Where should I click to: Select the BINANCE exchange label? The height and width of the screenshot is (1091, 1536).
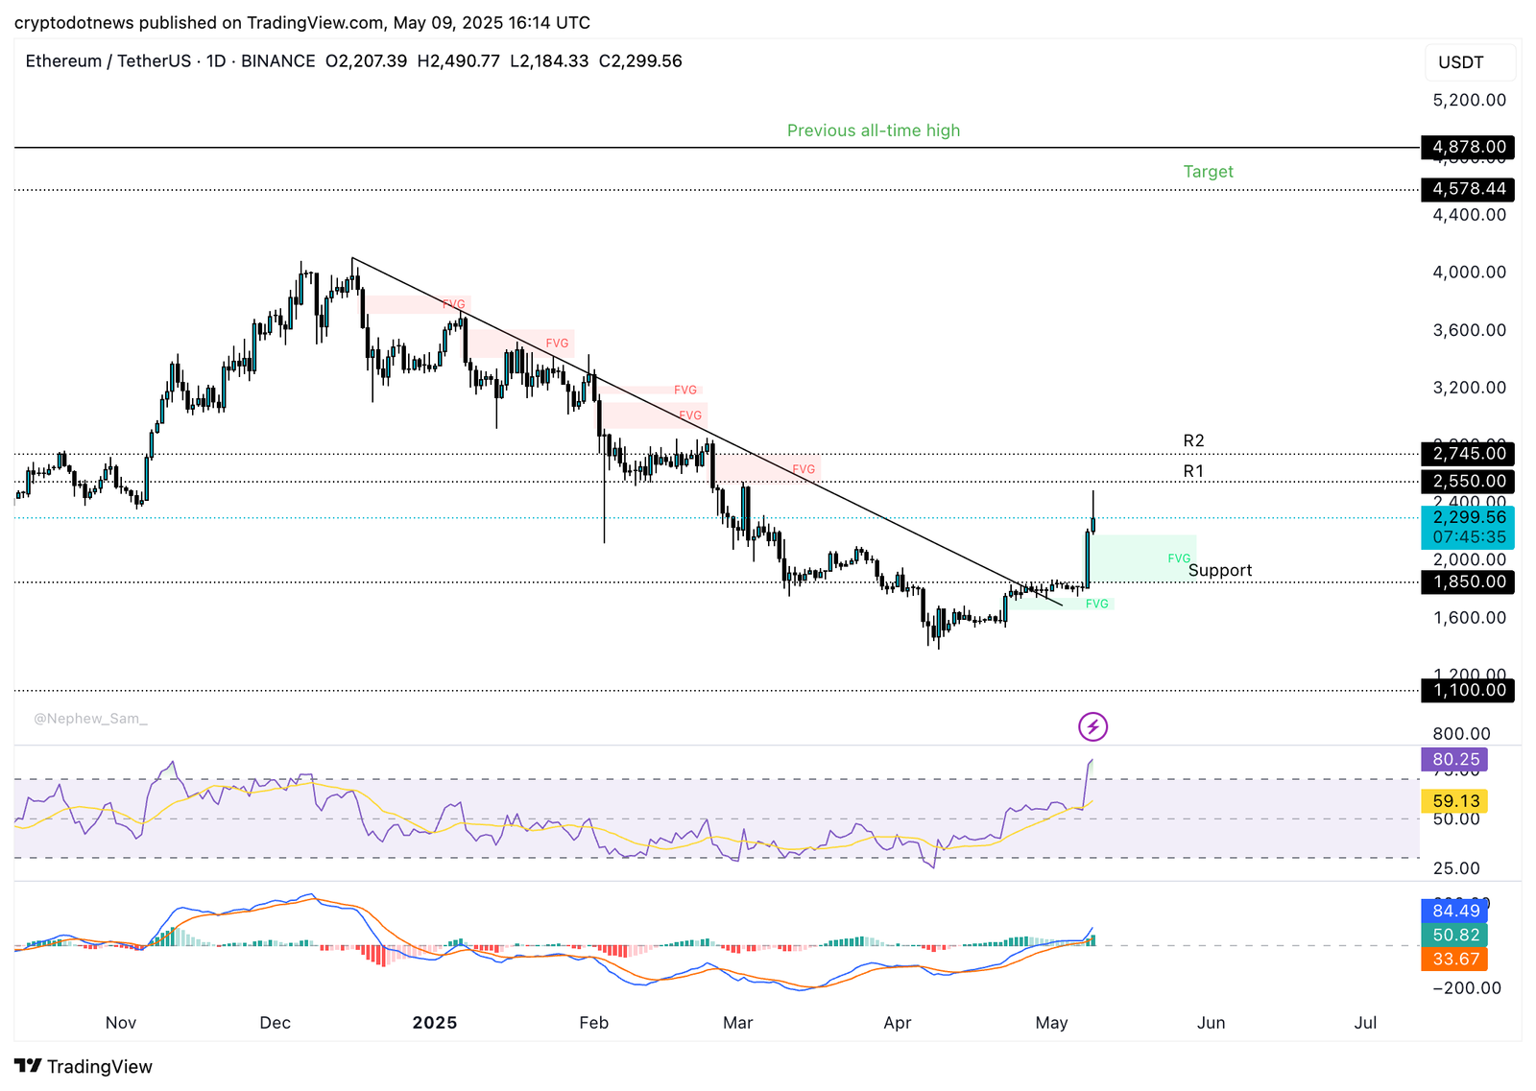coord(276,60)
